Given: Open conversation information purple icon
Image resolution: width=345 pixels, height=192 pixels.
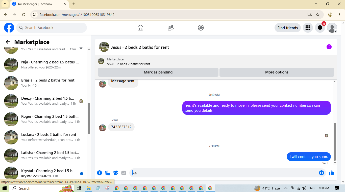Looking at the screenshot, I should (x=329, y=47).
